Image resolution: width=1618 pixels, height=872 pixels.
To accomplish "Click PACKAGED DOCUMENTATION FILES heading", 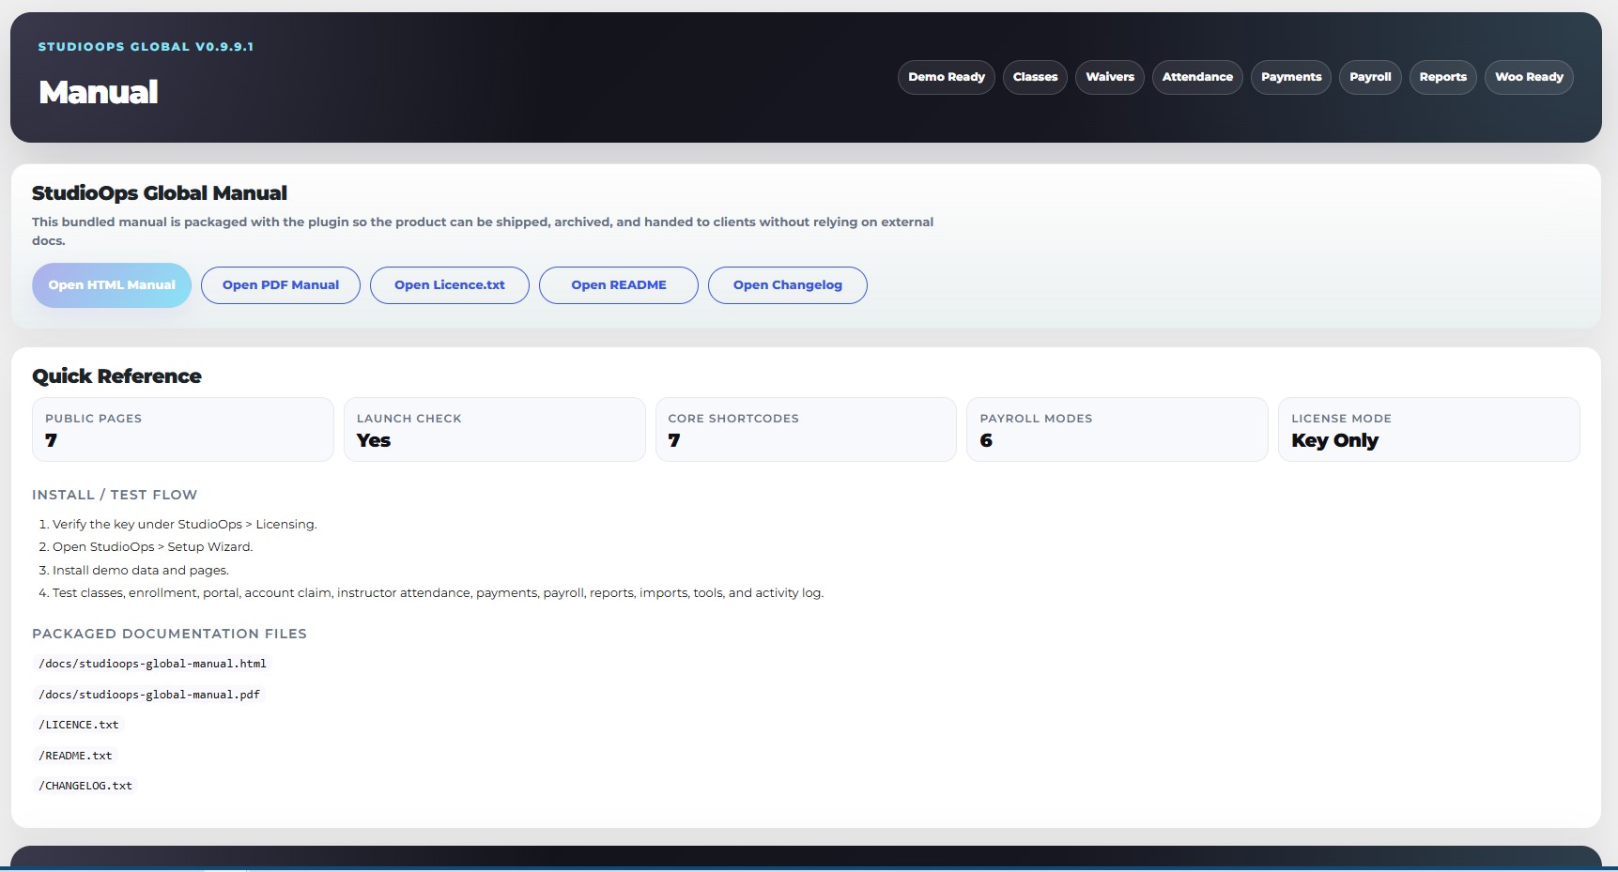I will tap(169, 634).
